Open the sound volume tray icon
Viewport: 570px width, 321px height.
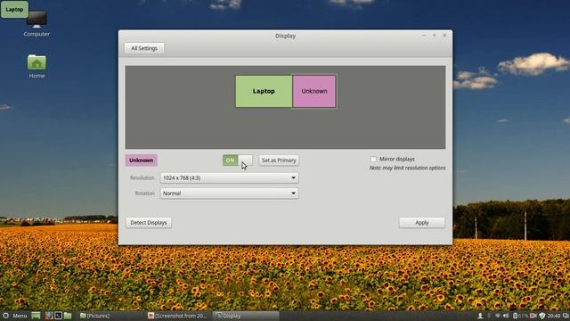click(506, 316)
